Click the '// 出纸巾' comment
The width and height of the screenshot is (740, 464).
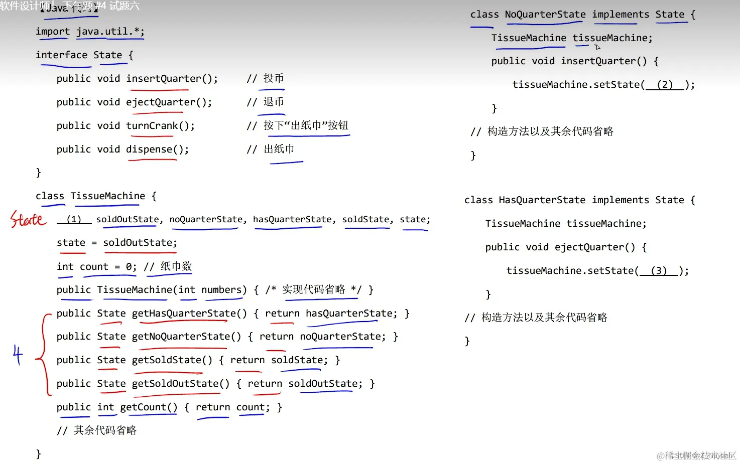[x=270, y=149]
